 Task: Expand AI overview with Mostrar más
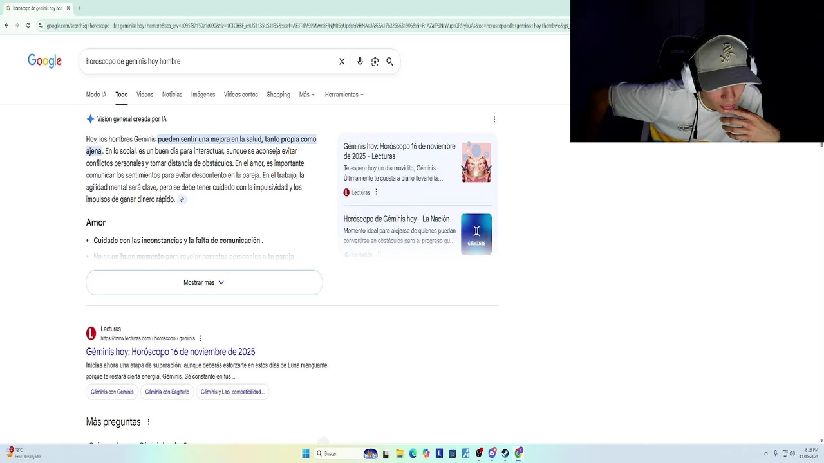[x=204, y=282]
